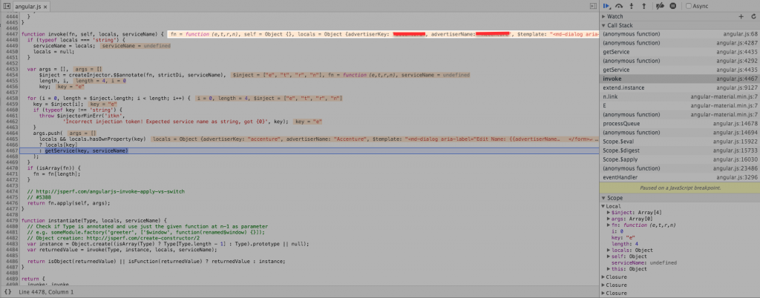Refresh watch expressions icon
The image size is (760, 298).
tap(753, 16)
